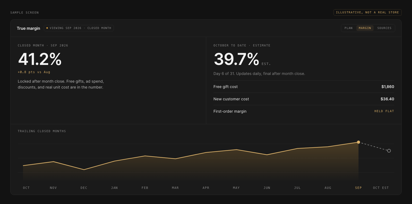Open the Sources tab
This screenshot has height=204, width=412.
[x=384, y=28]
